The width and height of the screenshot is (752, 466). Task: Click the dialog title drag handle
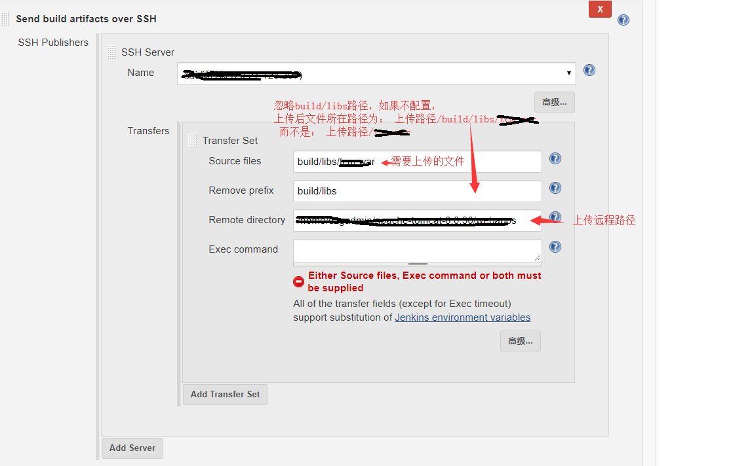pos(5,18)
